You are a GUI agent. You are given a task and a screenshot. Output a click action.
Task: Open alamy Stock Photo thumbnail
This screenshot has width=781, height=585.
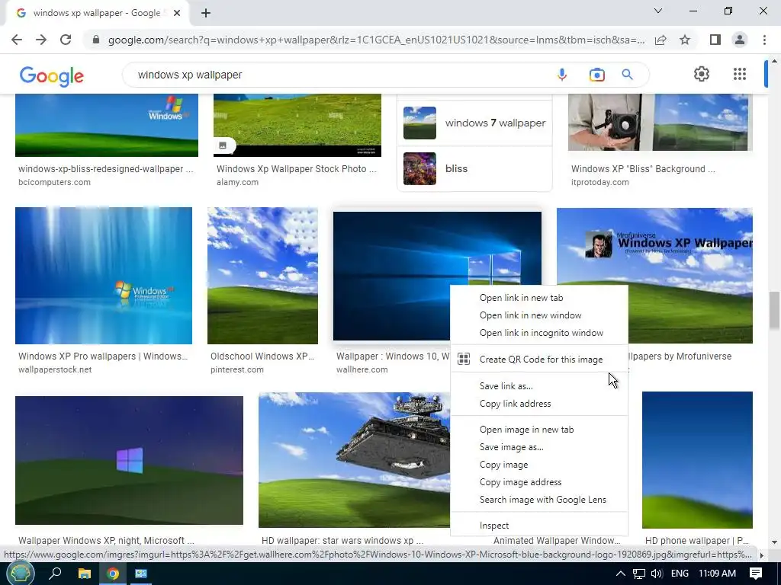coord(297,125)
